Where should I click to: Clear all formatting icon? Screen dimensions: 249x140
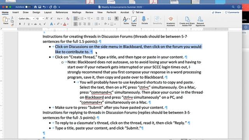(x=68, y=19)
